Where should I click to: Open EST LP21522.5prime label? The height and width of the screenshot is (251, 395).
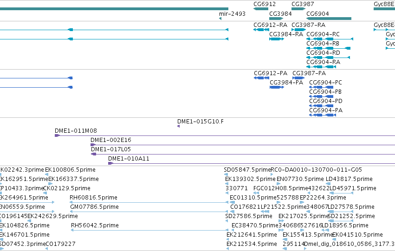(284, 207)
